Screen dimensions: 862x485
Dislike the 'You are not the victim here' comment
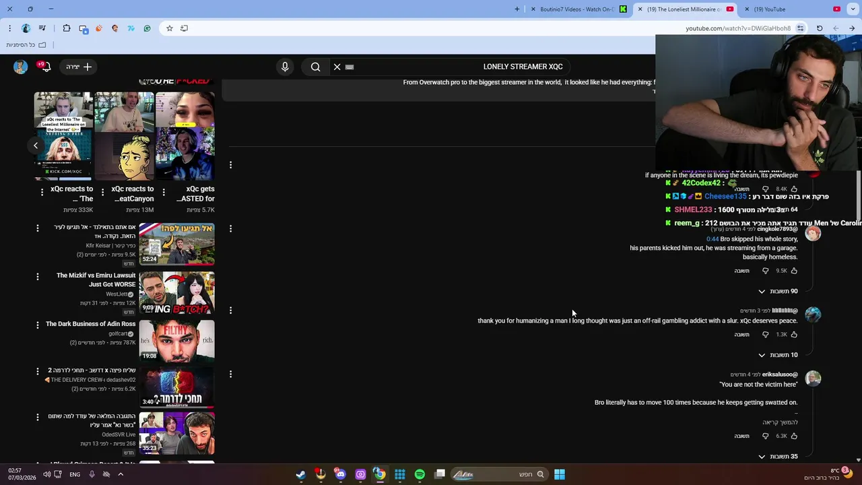pos(765,436)
